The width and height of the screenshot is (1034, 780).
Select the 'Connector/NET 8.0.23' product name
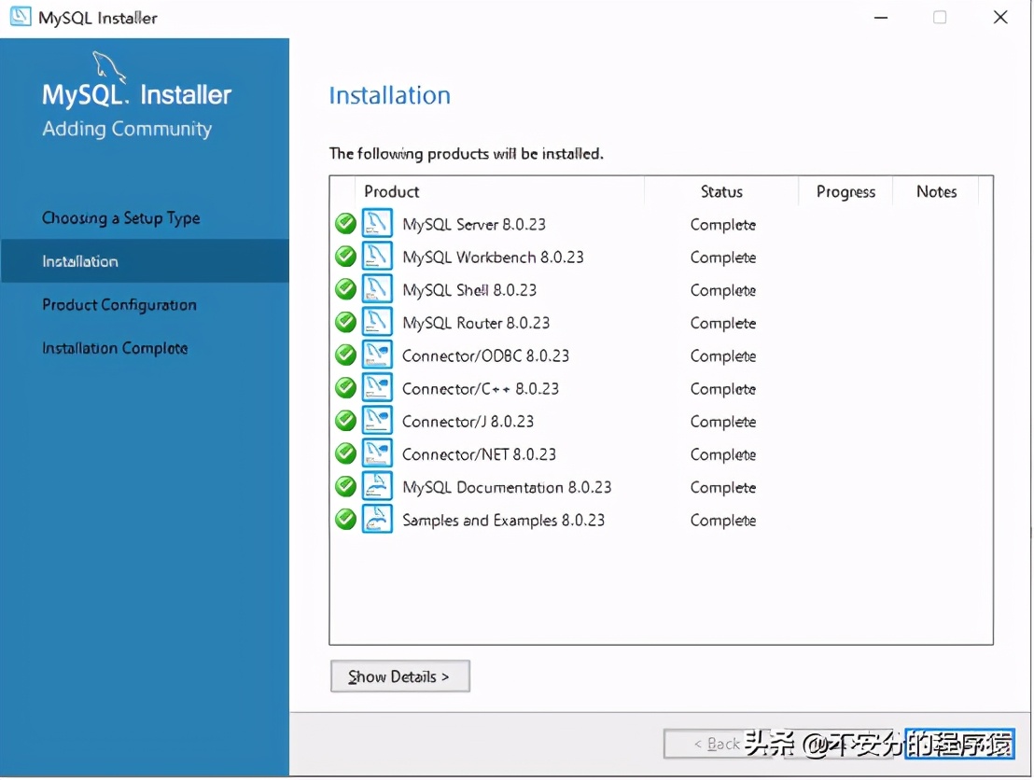pos(480,454)
